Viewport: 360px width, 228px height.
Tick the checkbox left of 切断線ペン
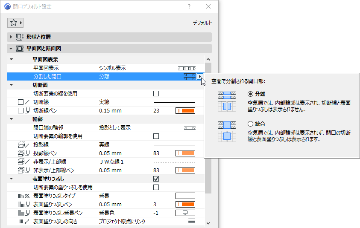[20, 110]
